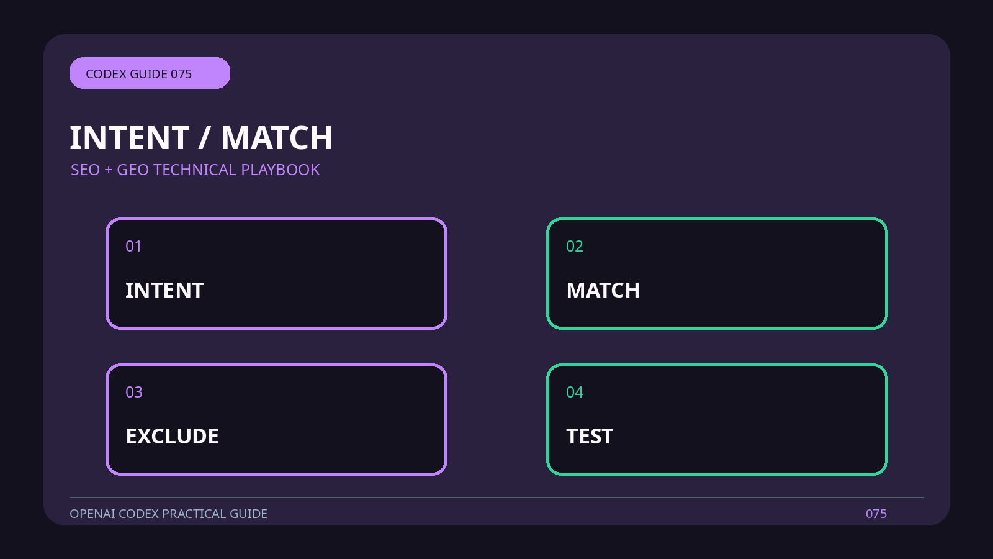Click the number 03 label
This screenshot has width=993, height=559.
pos(134,393)
